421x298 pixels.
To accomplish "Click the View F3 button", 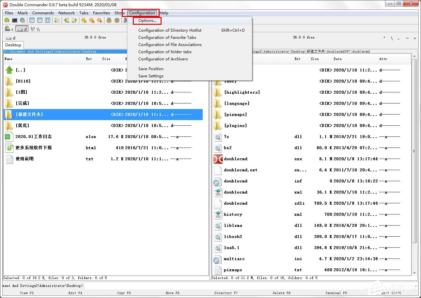I will point(27,293).
